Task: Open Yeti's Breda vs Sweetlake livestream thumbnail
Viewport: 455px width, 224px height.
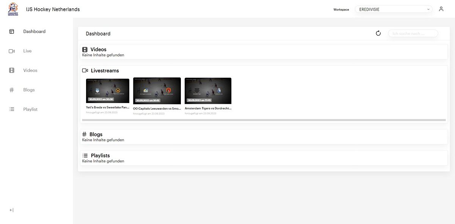Action: (x=108, y=91)
